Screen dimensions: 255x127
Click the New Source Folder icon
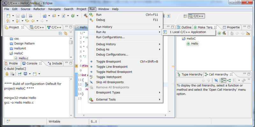pos(54,16)
